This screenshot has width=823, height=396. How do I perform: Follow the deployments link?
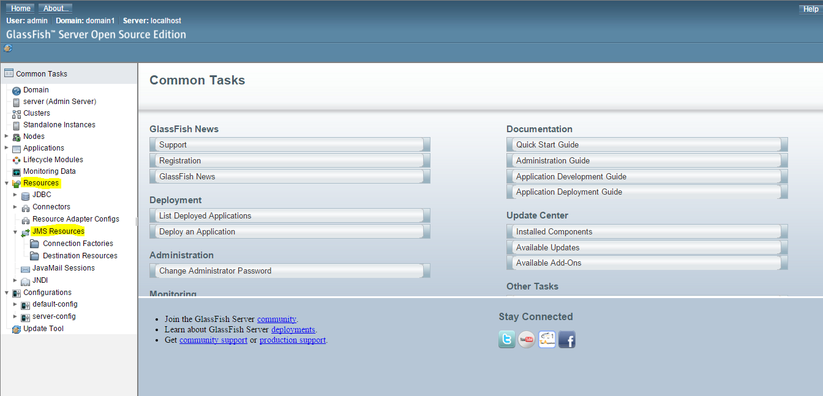pyautogui.click(x=293, y=329)
